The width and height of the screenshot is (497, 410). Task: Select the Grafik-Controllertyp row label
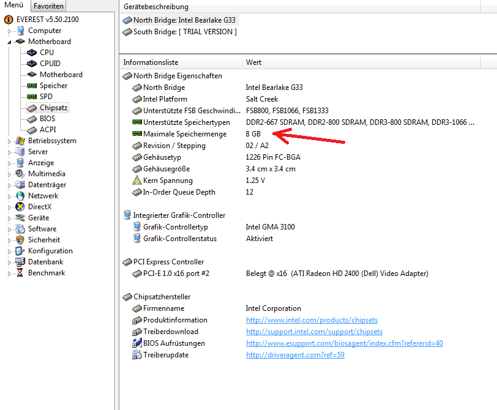(x=176, y=227)
